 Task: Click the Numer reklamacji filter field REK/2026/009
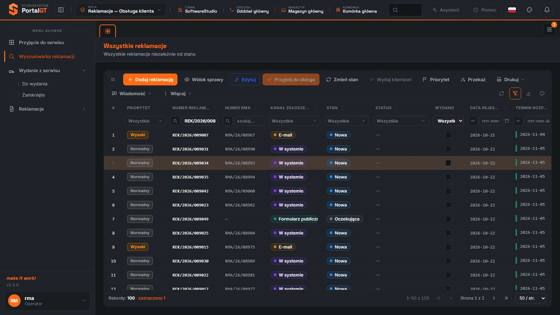click(x=200, y=121)
